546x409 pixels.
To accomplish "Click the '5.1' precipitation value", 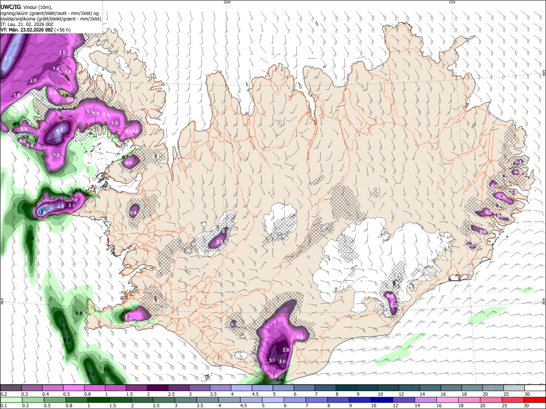I will (7, 58).
